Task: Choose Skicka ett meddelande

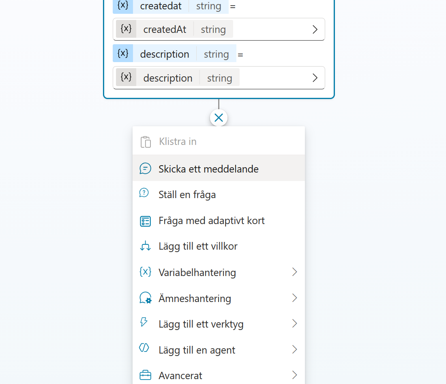Action: tap(219, 168)
